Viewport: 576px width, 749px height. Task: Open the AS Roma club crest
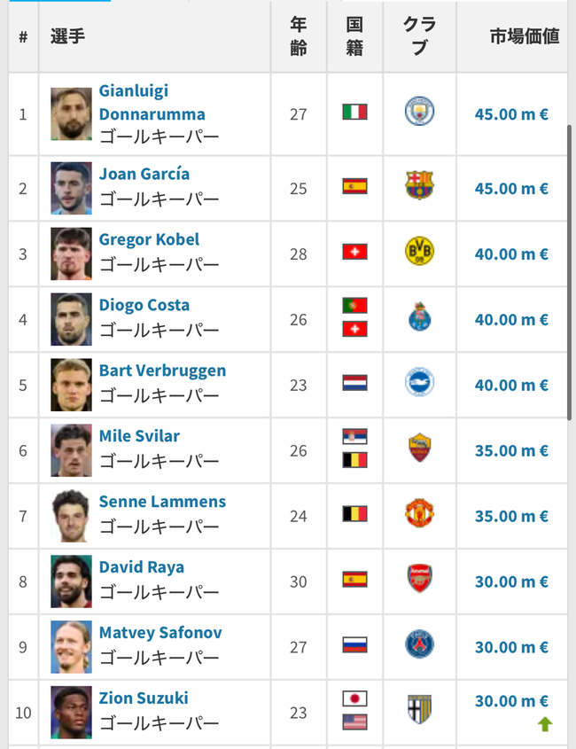coord(419,448)
